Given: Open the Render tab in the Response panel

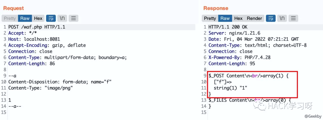Looking at the screenshot, I should [255, 18].
